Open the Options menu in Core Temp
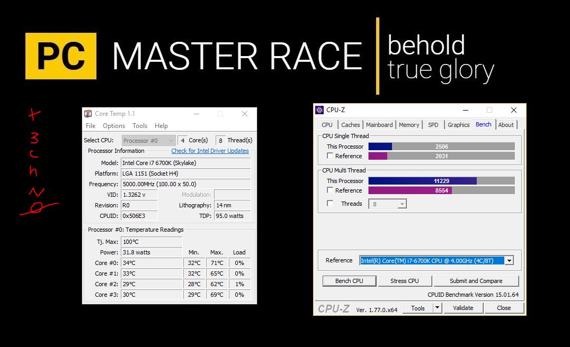The image size is (570, 347). (114, 125)
